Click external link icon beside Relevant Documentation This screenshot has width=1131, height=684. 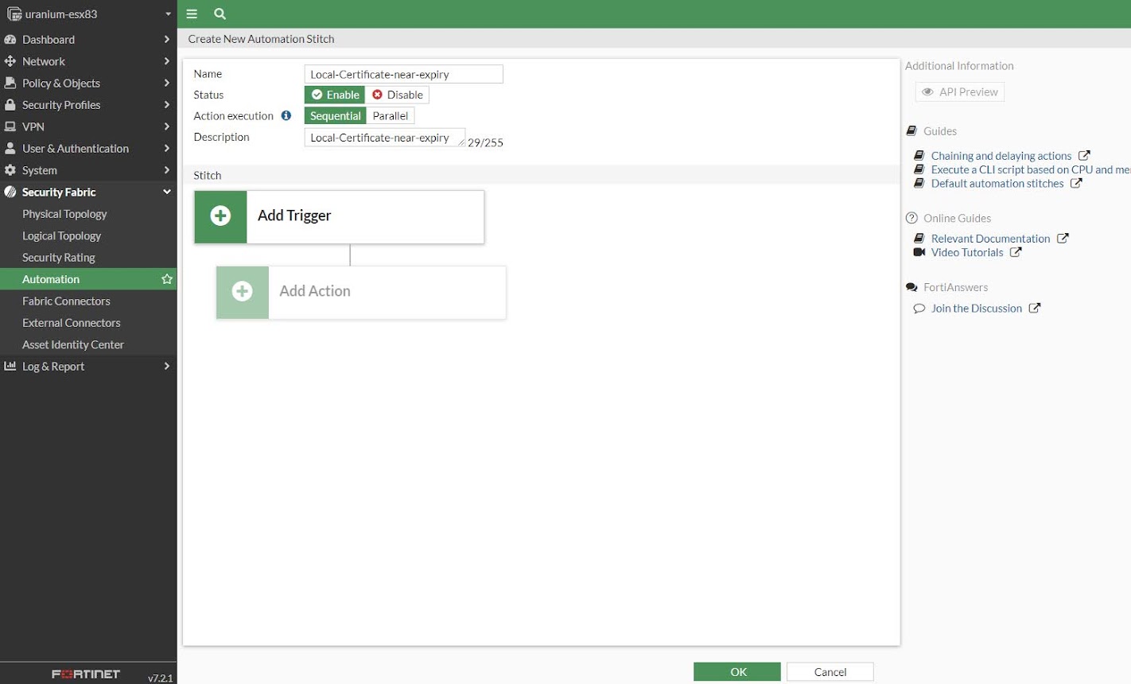(x=1063, y=238)
